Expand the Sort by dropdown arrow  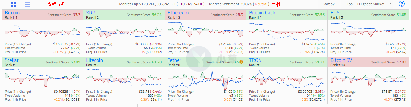tap(391, 4)
